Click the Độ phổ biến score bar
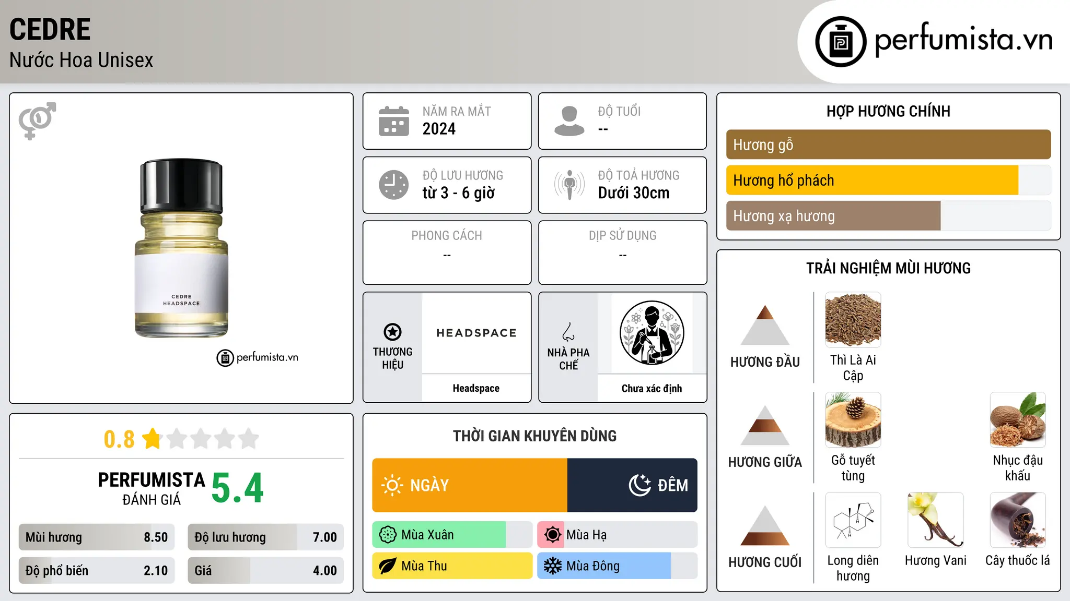Viewport: 1070px width, 601px height. [x=97, y=570]
